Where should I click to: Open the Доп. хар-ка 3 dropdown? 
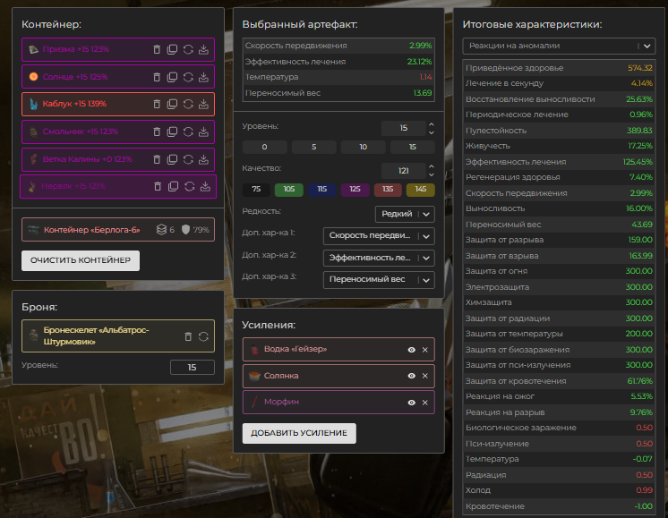click(x=379, y=280)
